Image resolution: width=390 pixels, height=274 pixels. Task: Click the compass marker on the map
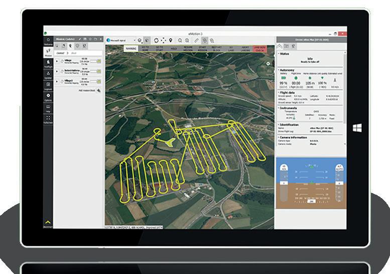(268, 64)
